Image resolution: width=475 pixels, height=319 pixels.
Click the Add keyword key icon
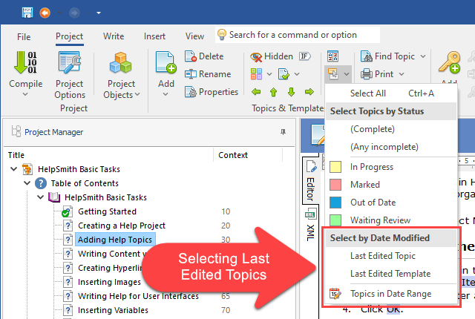click(x=450, y=62)
